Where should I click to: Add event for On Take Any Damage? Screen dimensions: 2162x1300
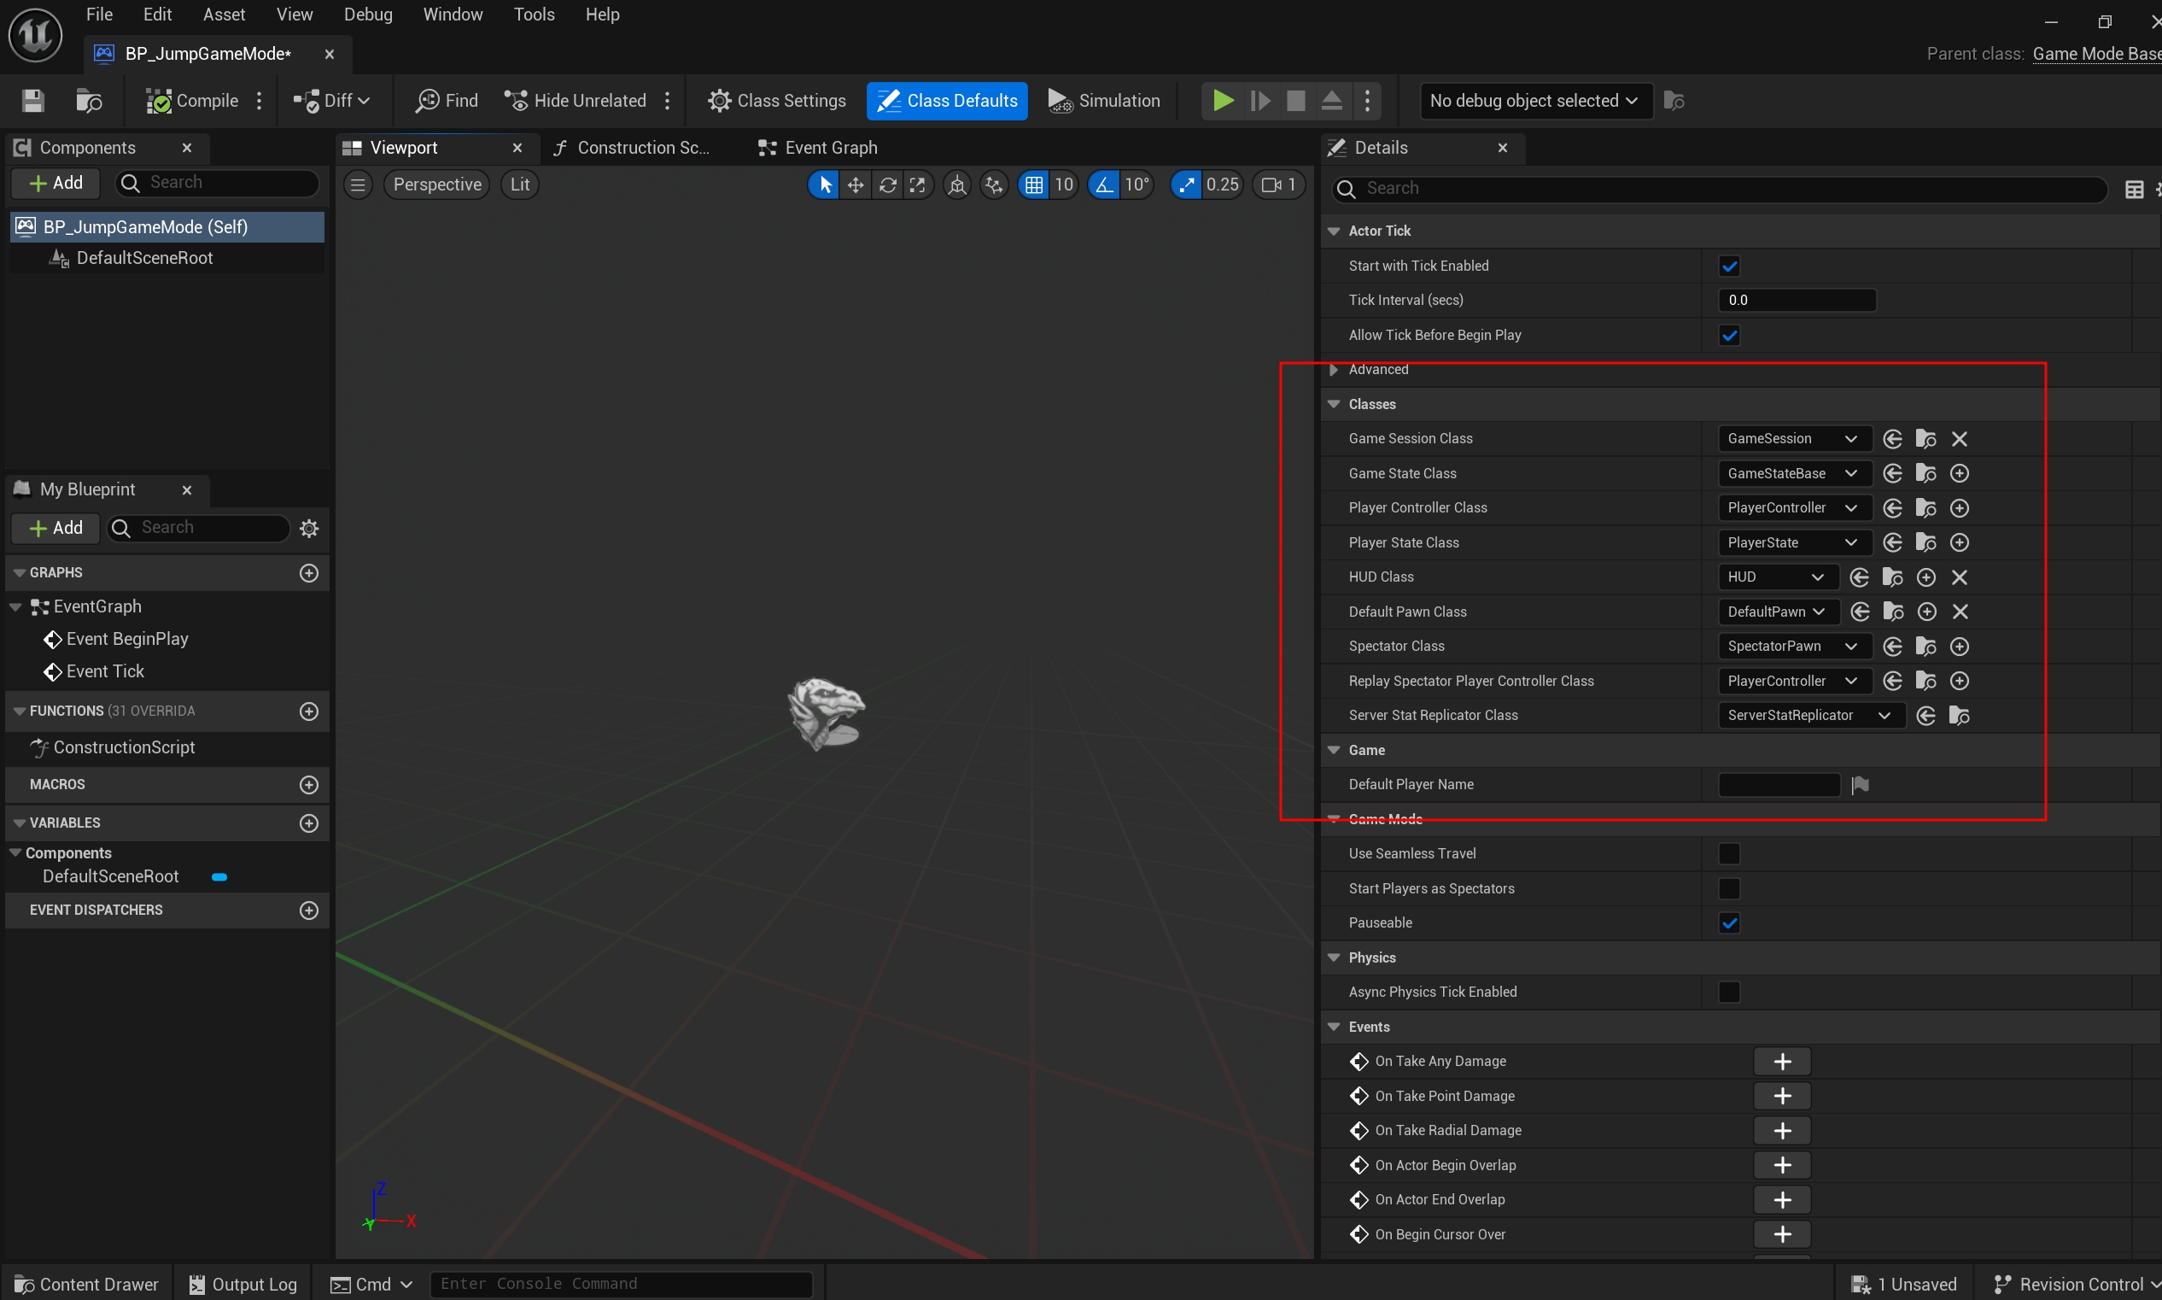[x=1782, y=1062]
